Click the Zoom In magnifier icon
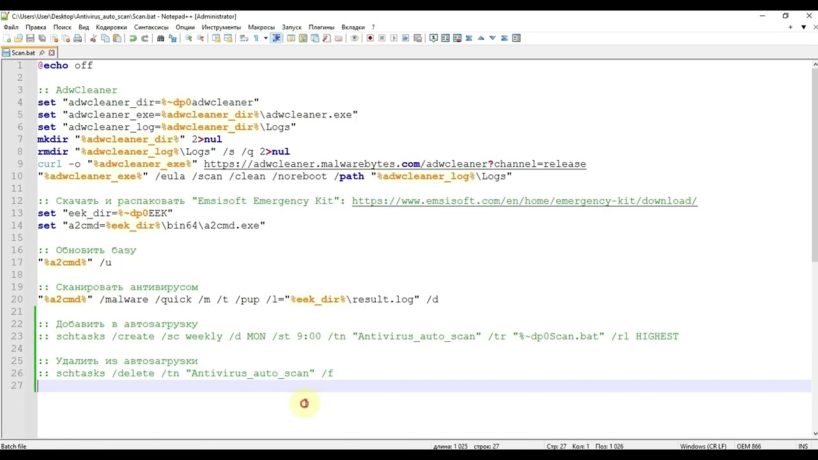 [189, 38]
